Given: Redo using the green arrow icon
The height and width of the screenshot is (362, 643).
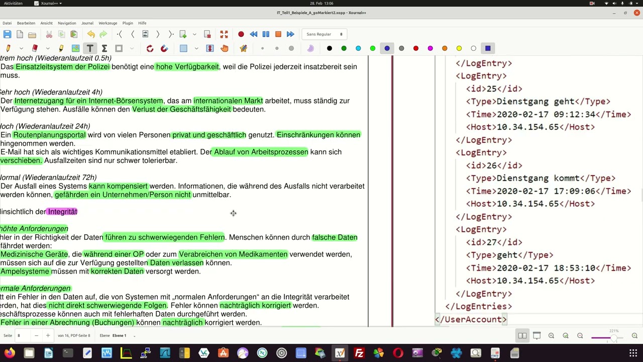Looking at the screenshot, I should pos(103,34).
